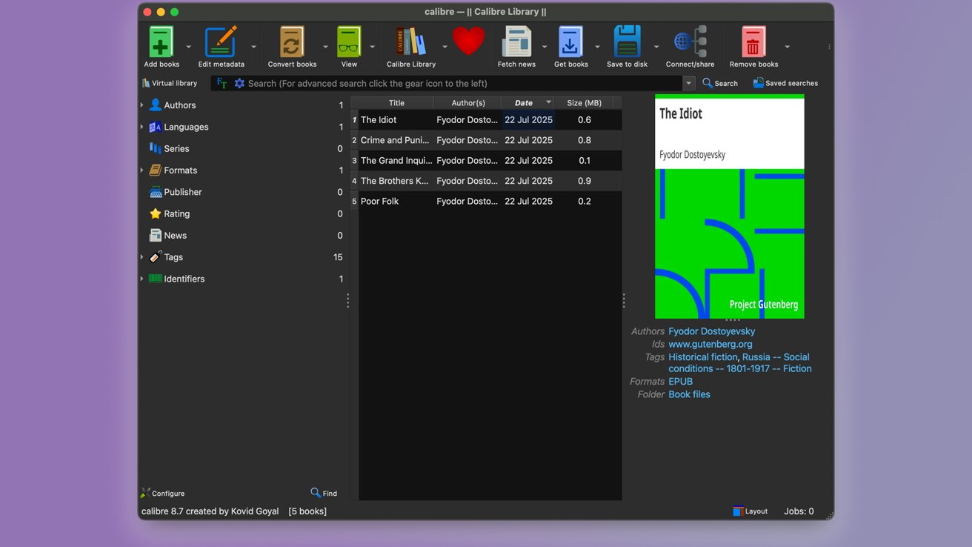Open Get books dropdown arrow
This screenshot has height=547, width=972.
pyautogui.click(x=597, y=47)
